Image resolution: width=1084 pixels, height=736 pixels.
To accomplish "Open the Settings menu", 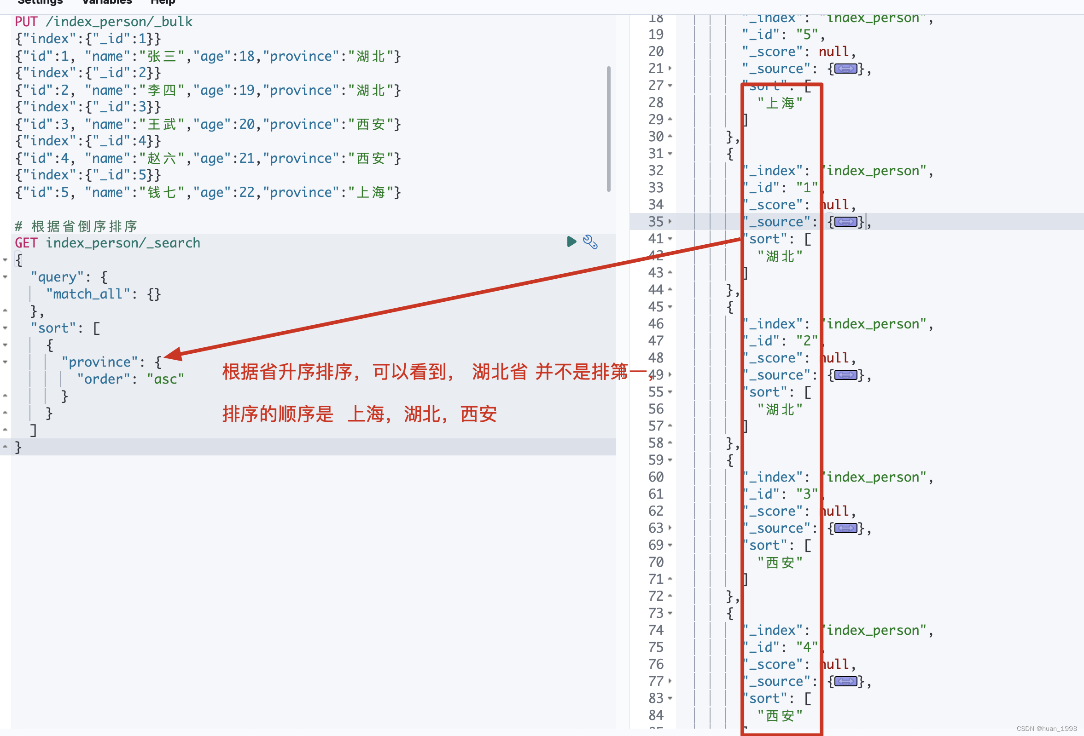I will (40, 2).
